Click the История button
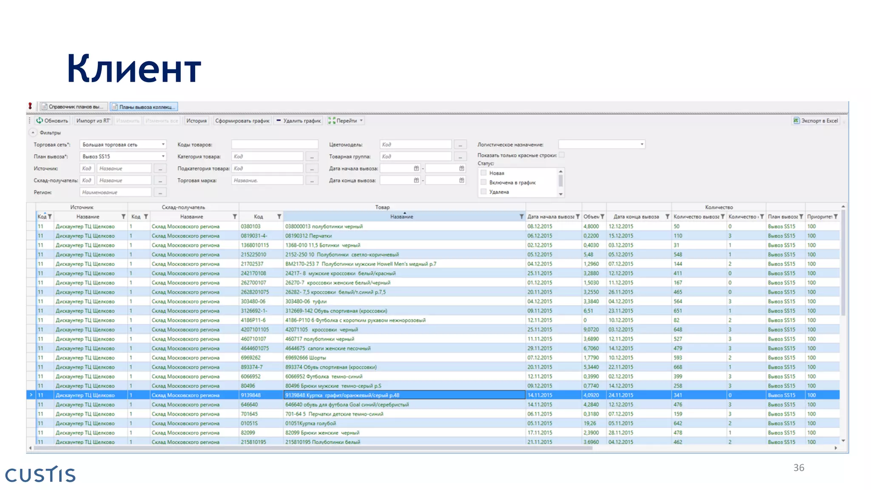Image resolution: width=871 pixels, height=490 pixels. (196, 121)
